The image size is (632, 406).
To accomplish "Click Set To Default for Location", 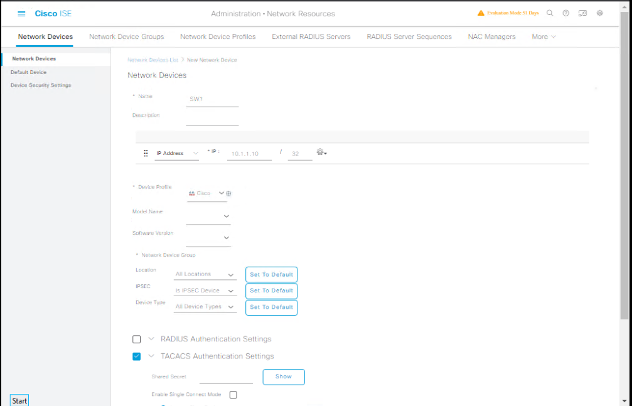I will point(271,275).
